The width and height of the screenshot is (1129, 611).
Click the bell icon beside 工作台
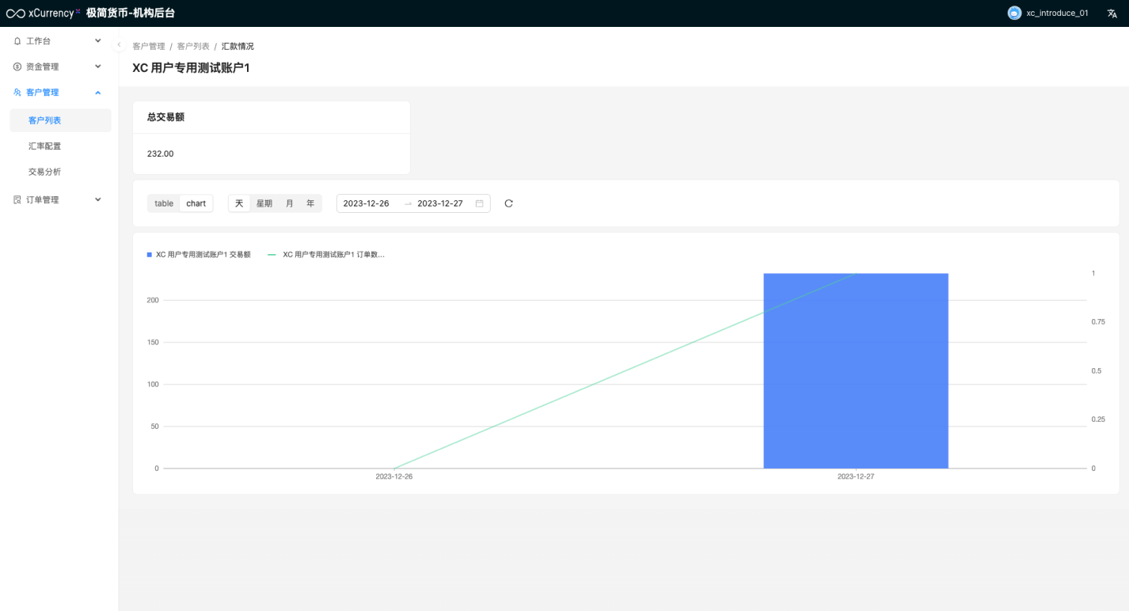click(x=17, y=41)
